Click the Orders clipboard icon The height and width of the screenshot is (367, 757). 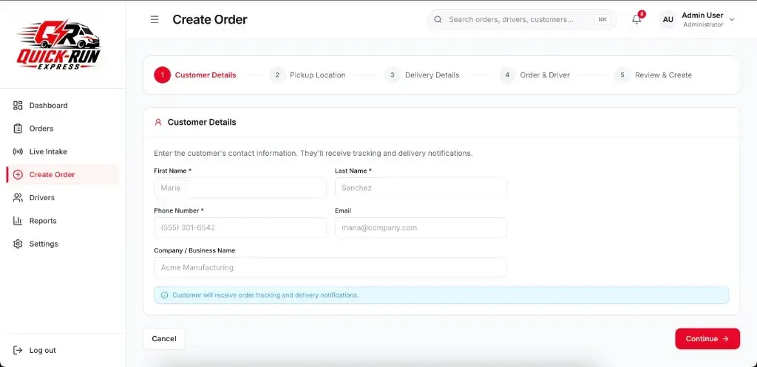point(18,128)
